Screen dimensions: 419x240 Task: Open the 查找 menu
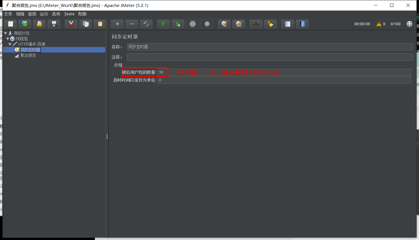pyautogui.click(x=32, y=14)
